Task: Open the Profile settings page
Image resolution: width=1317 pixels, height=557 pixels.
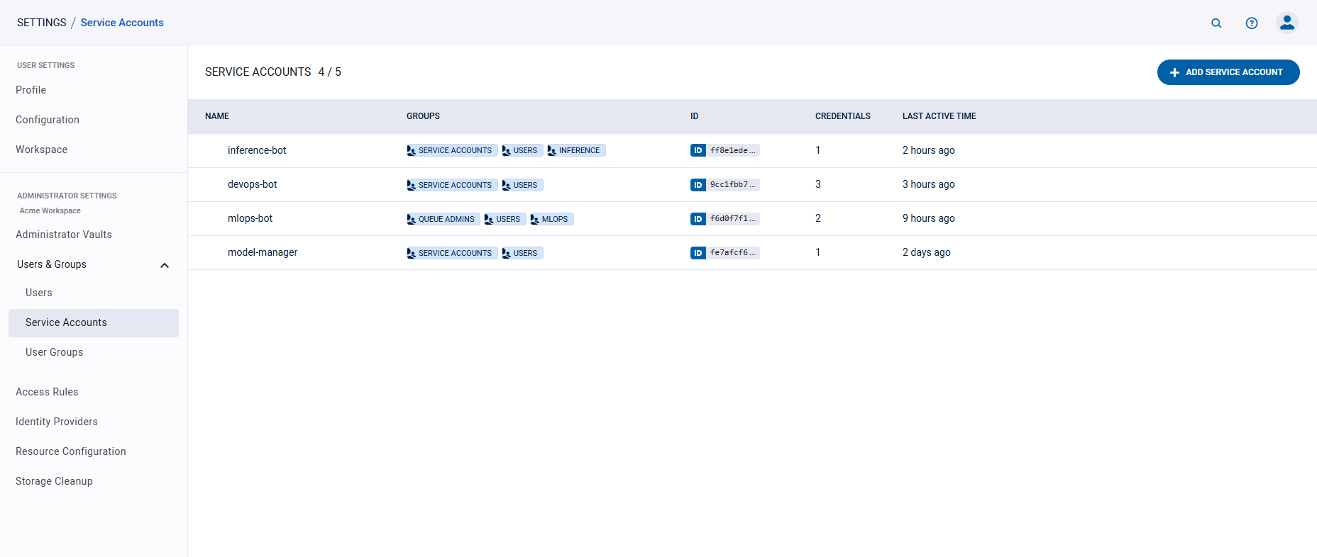Action: [x=31, y=90]
